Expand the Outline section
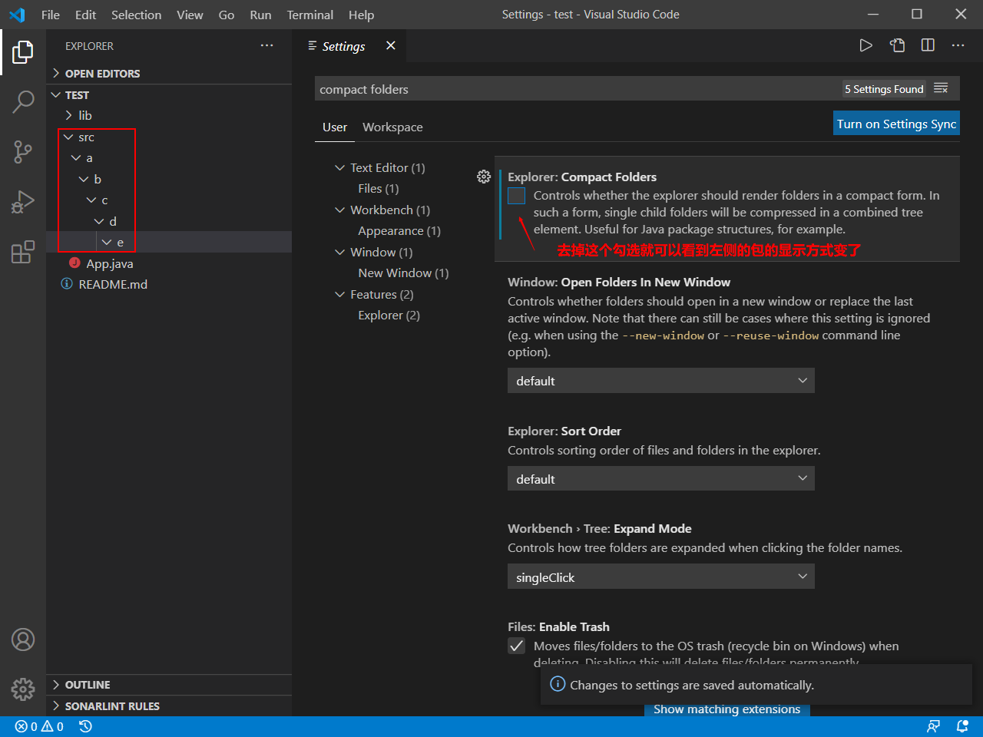983x737 pixels. 169,685
